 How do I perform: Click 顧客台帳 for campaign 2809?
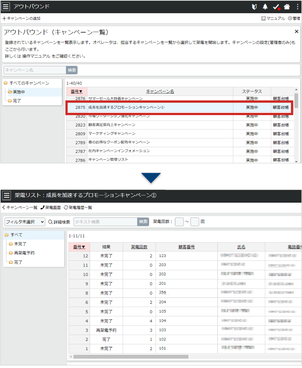281,134
